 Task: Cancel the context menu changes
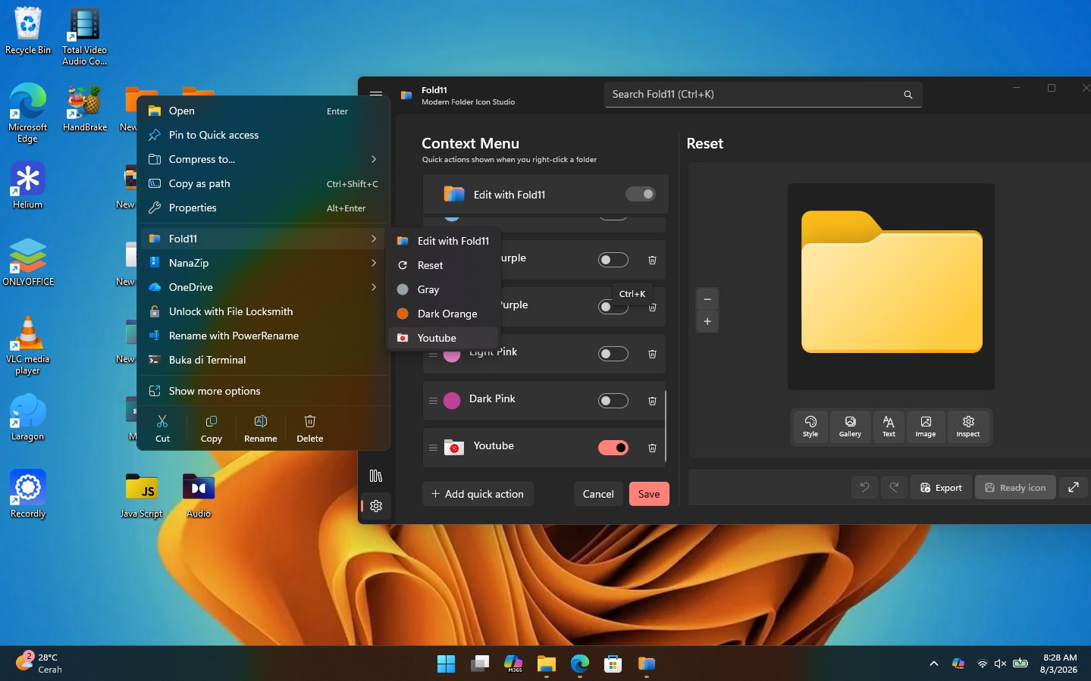click(x=598, y=494)
